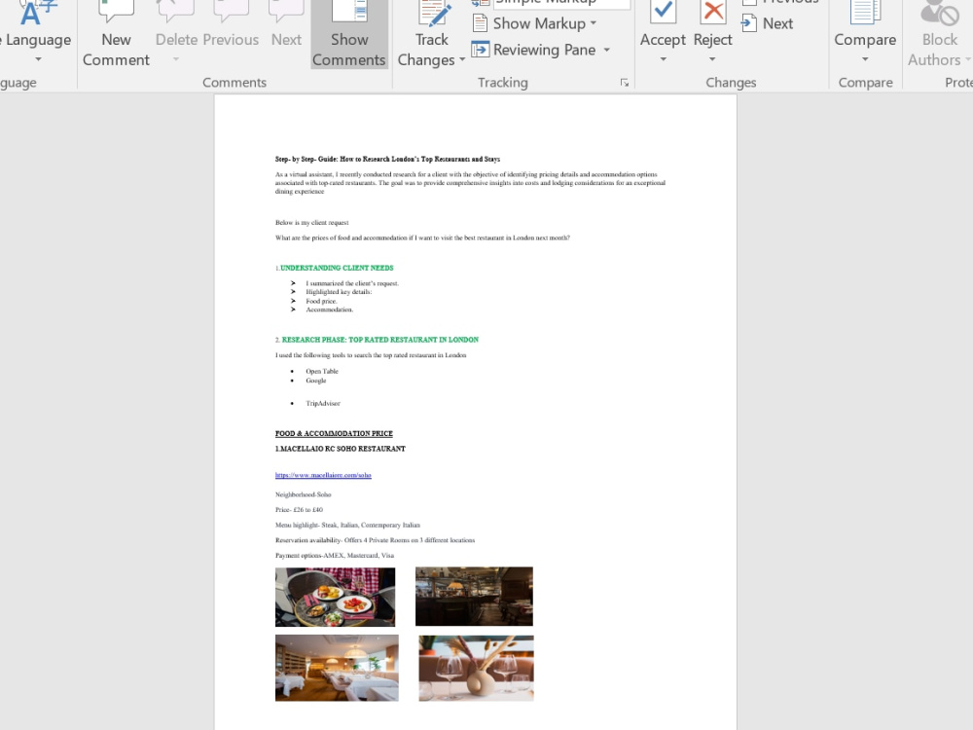973x730 pixels.
Task: Open Reject dropdown arrow
Action: tap(712, 59)
